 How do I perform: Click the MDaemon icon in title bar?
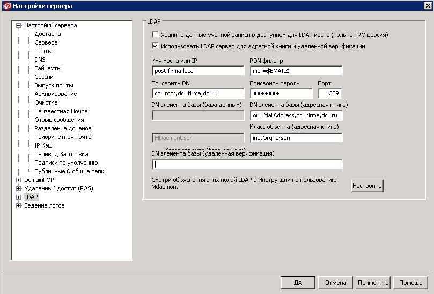click(x=6, y=6)
